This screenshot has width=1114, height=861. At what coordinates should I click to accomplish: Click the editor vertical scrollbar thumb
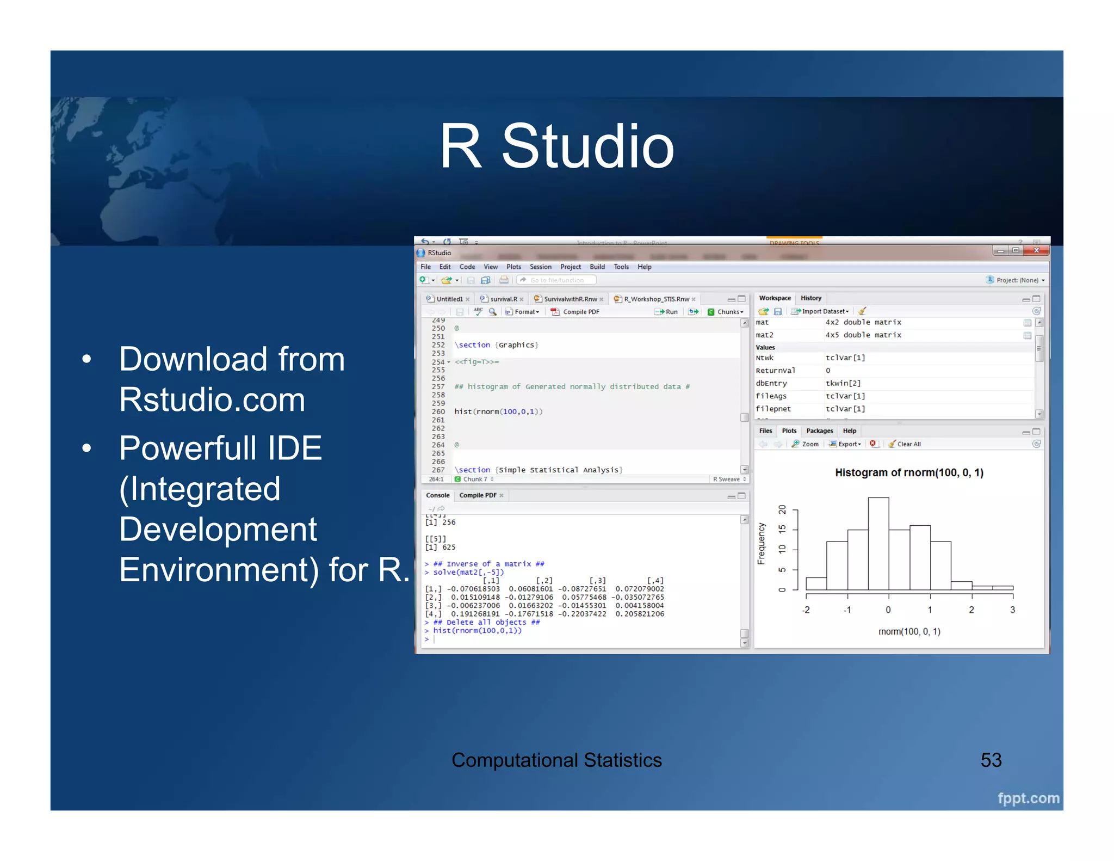coord(745,417)
